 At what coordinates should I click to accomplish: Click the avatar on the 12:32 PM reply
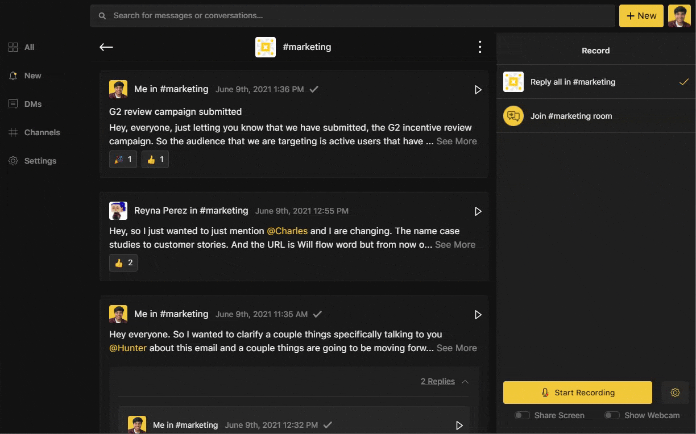click(137, 425)
